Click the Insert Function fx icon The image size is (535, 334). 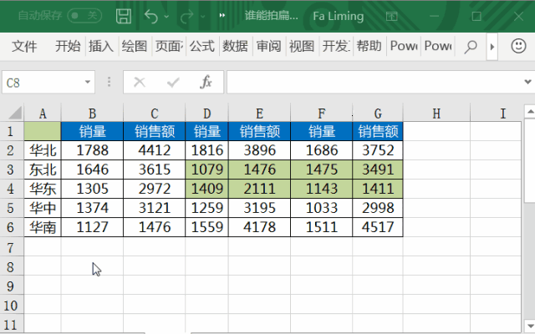(x=206, y=82)
